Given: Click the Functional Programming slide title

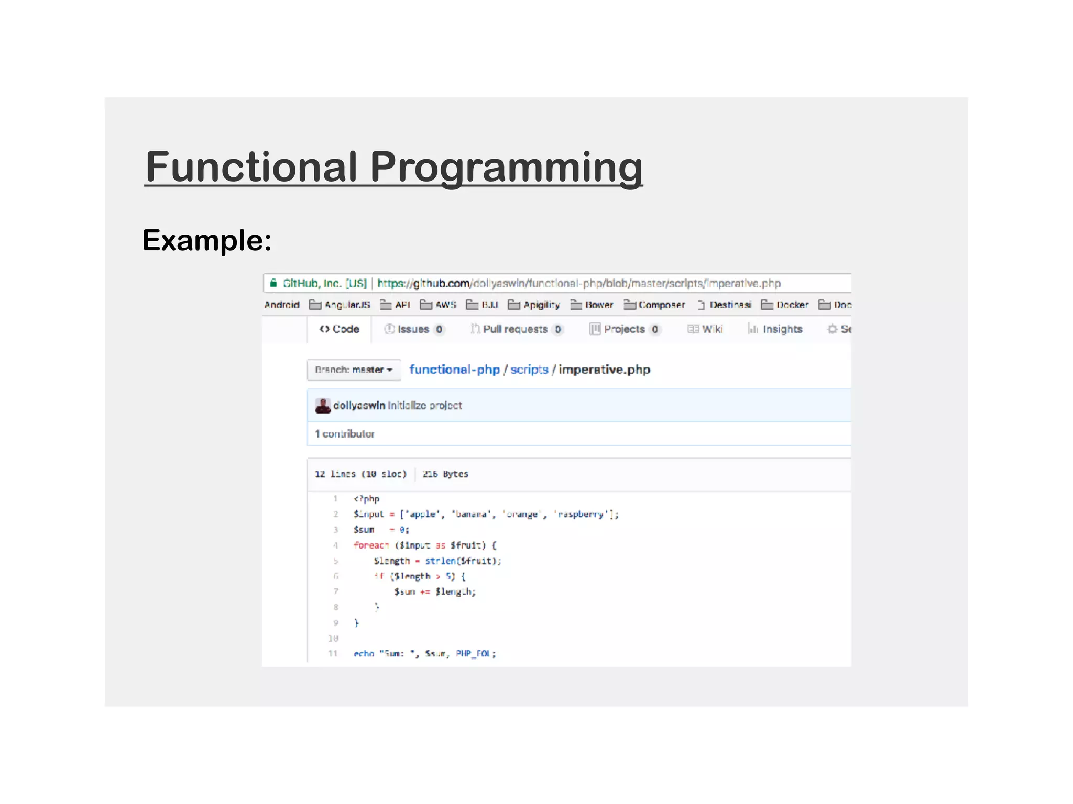Looking at the screenshot, I should tap(394, 167).
